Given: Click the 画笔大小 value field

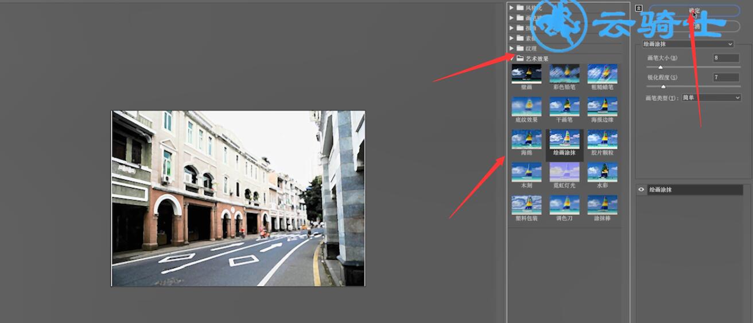Looking at the screenshot, I should point(726,58).
